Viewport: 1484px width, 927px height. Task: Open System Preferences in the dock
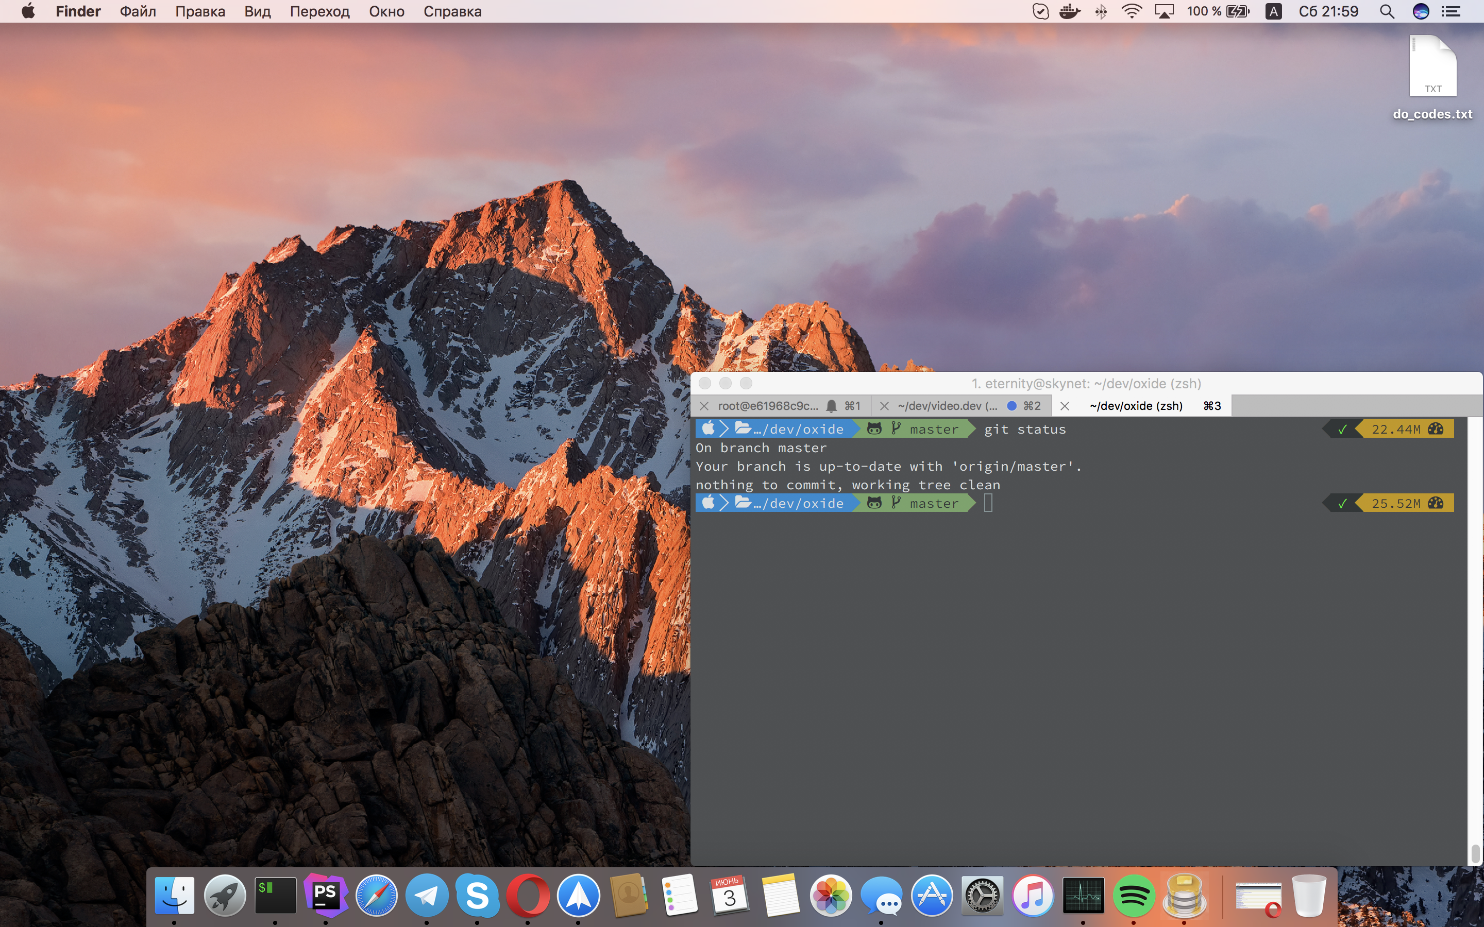983,896
